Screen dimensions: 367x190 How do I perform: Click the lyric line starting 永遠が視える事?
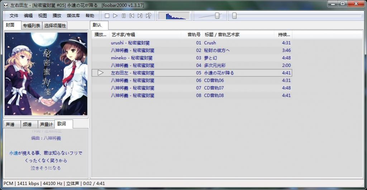tap(46, 153)
